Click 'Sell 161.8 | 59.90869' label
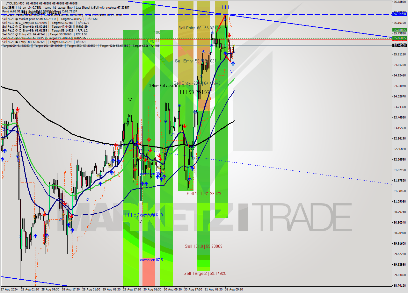Viewport: 408px width, 293px height. (x=204, y=246)
